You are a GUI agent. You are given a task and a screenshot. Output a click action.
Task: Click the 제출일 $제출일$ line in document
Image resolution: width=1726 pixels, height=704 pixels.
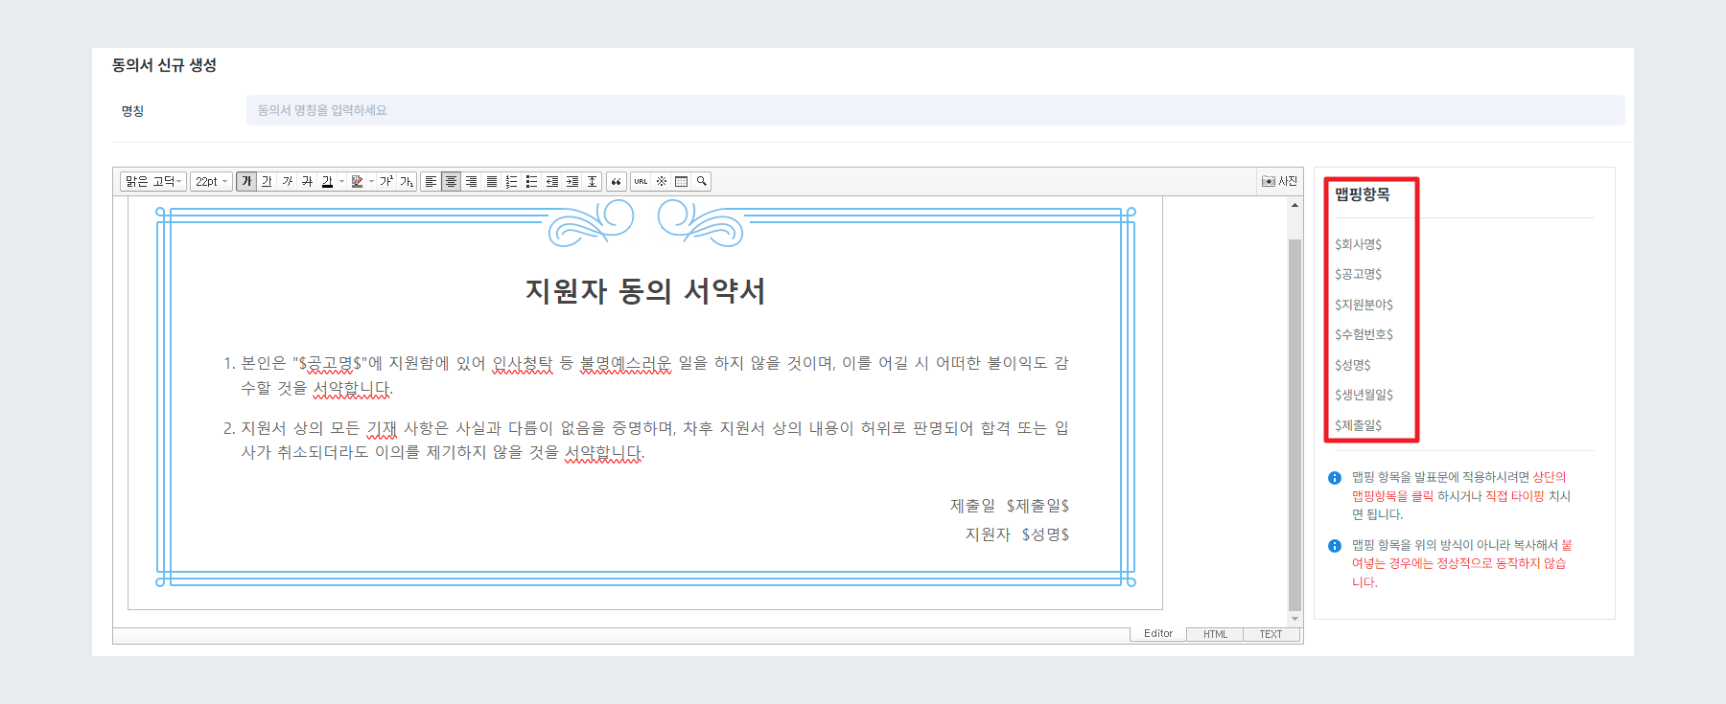[1009, 506]
